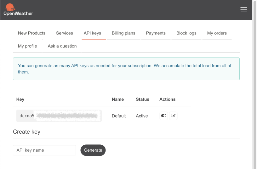Click the API keys info notice banner

126,69
